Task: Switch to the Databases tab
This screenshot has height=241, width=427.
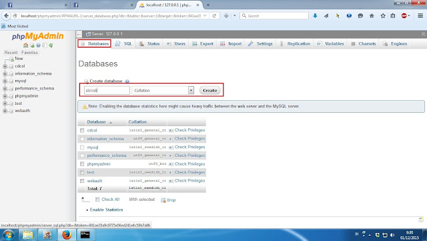Action: click(94, 43)
